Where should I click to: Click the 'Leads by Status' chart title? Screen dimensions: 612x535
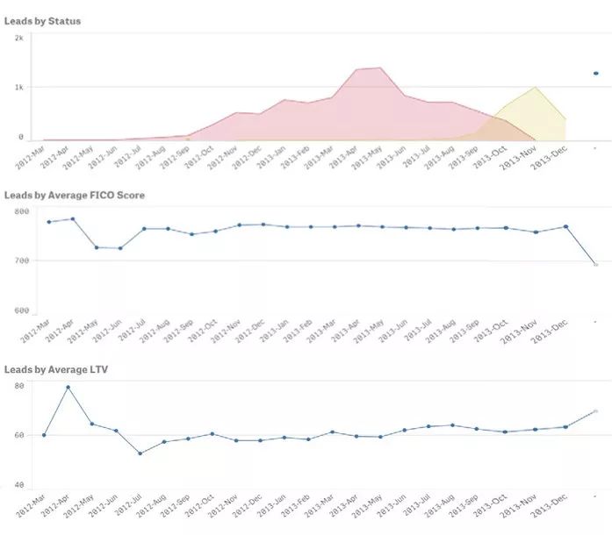(x=42, y=21)
